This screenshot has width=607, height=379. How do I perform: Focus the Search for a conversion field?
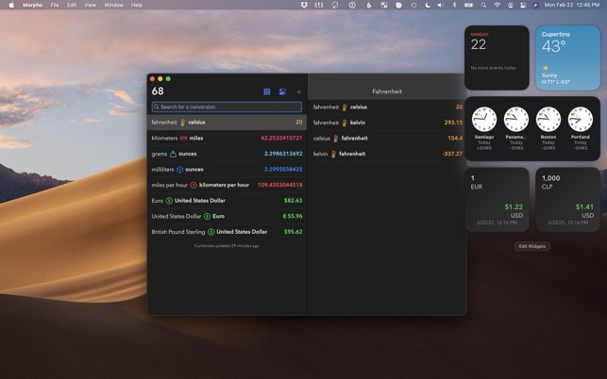point(227,107)
